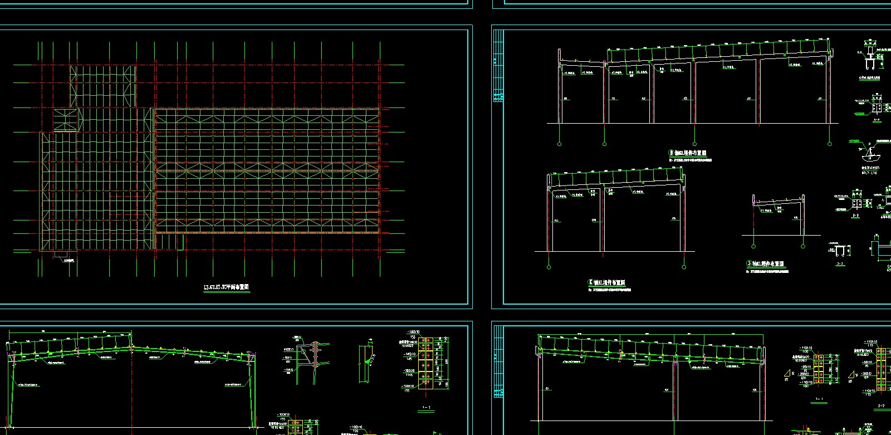
Task: Select the bolted end-plate detail above bottom-left 1-1
Action: click(426, 363)
